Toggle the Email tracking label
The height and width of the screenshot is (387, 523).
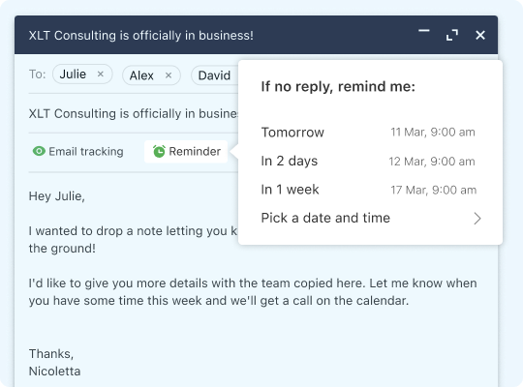pos(86,152)
